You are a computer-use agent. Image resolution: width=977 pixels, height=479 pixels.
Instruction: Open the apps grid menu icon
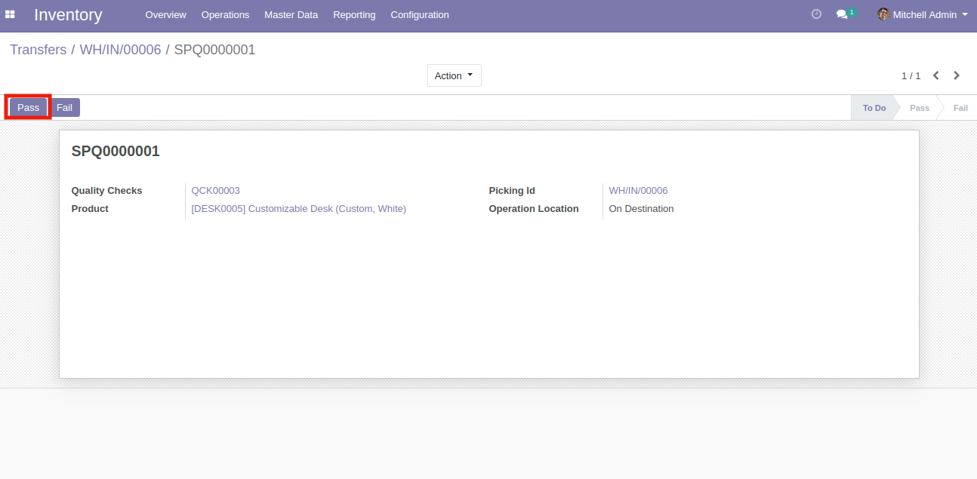tap(11, 14)
